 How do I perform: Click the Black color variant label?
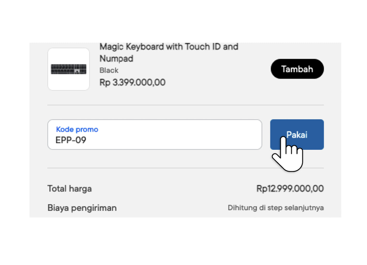tap(109, 70)
